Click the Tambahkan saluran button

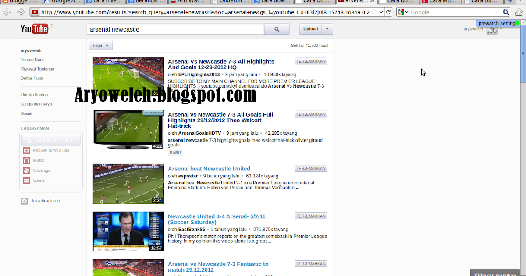click(x=51, y=140)
